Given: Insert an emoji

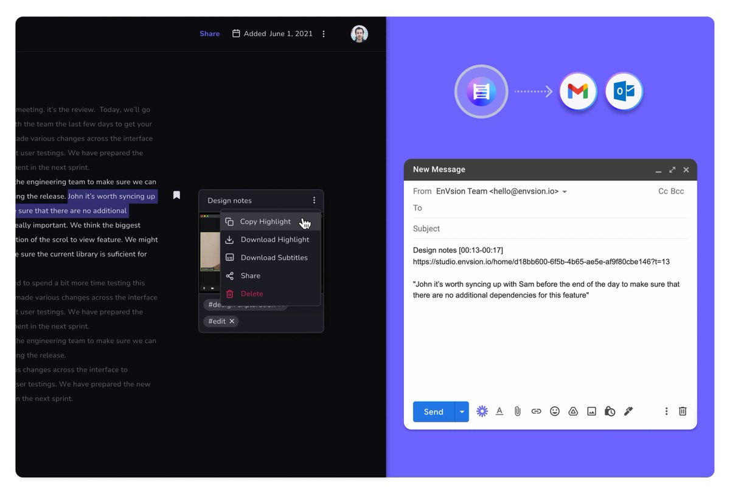Looking at the screenshot, I should pyautogui.click(x=555, y=411).
